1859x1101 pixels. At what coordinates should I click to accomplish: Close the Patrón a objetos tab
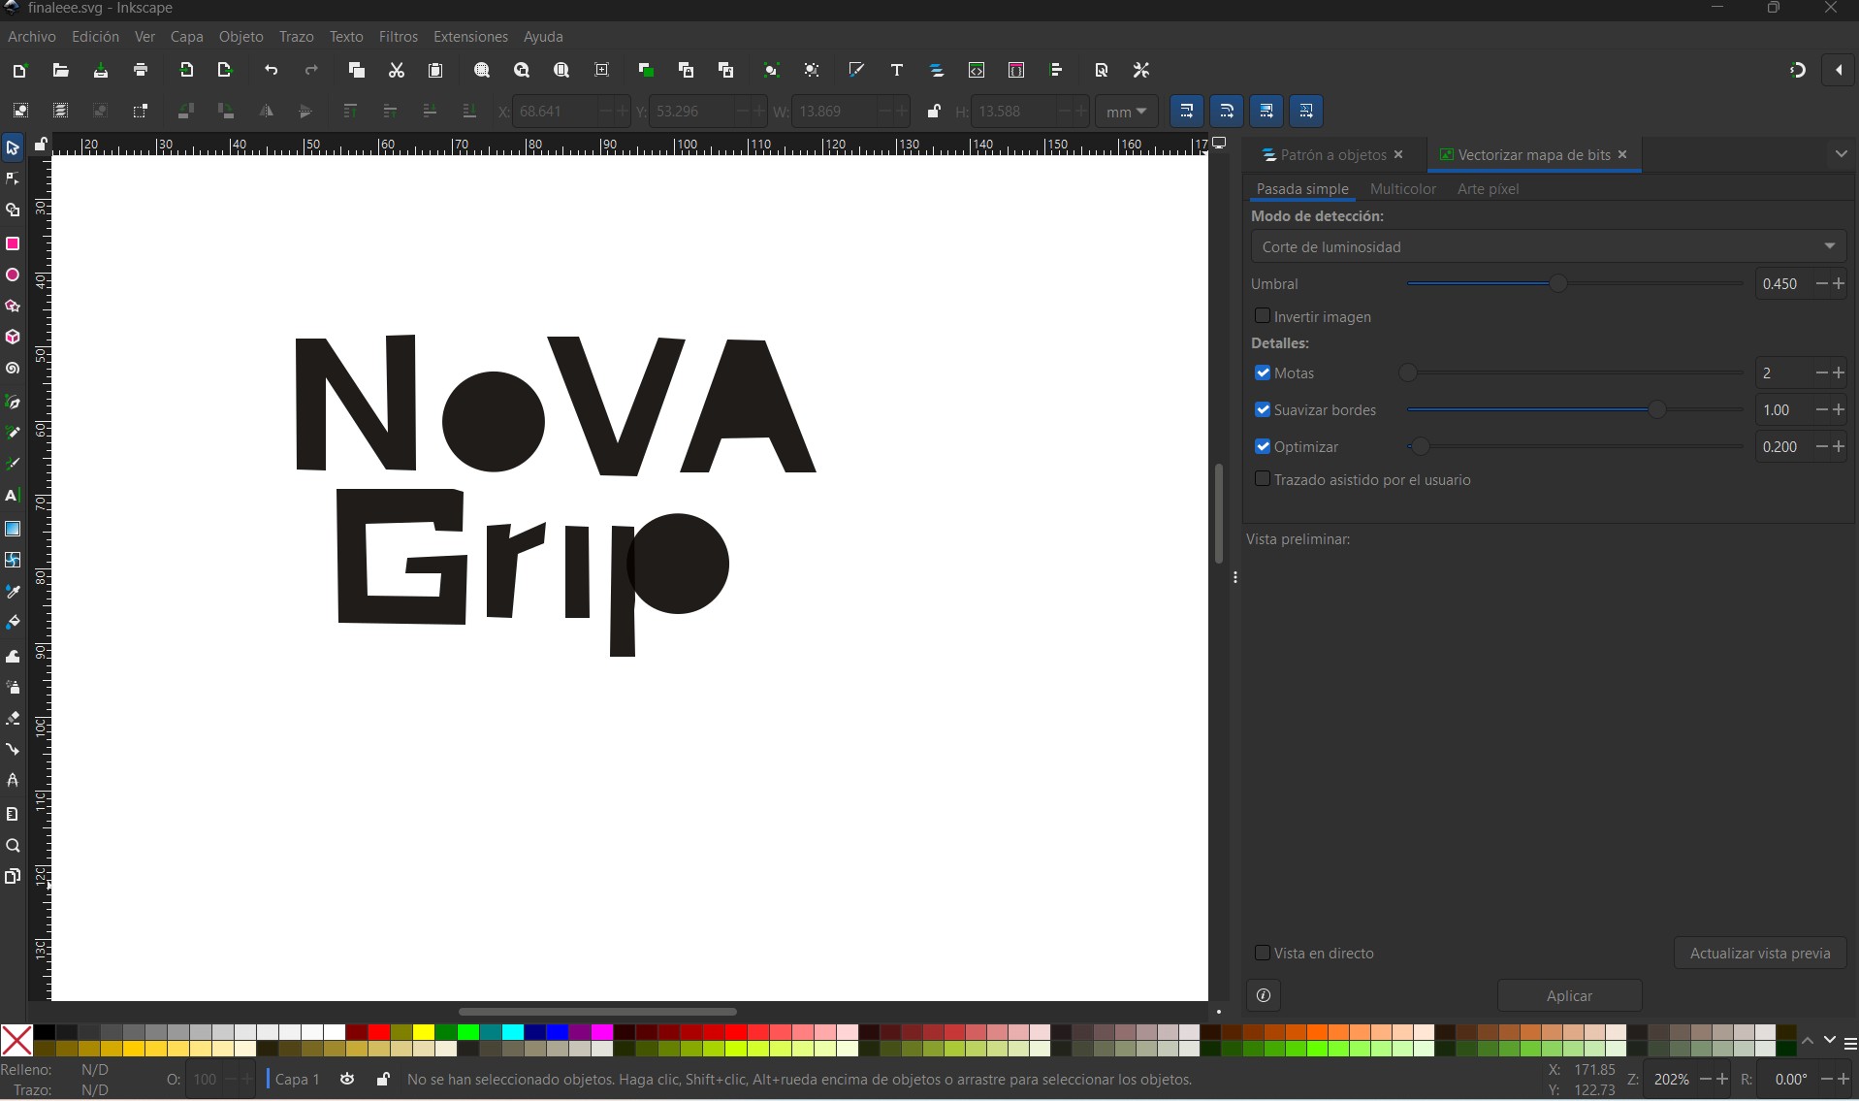coord(1398,154)
